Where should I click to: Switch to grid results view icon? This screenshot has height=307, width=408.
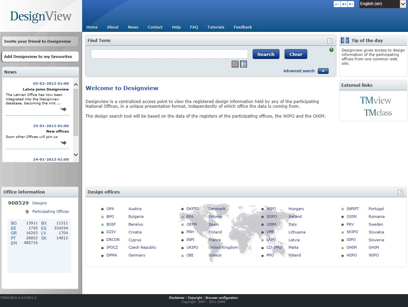click(x=235, y=64)
